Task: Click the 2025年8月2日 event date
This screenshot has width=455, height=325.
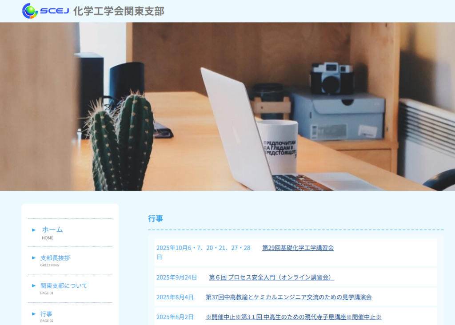Action: pos(175,317)
